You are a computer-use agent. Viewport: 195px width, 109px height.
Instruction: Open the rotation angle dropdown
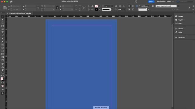[72, 6]
